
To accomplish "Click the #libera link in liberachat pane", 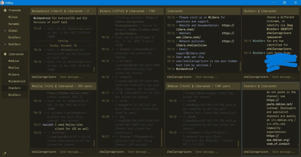I will (x=213, y=17).
